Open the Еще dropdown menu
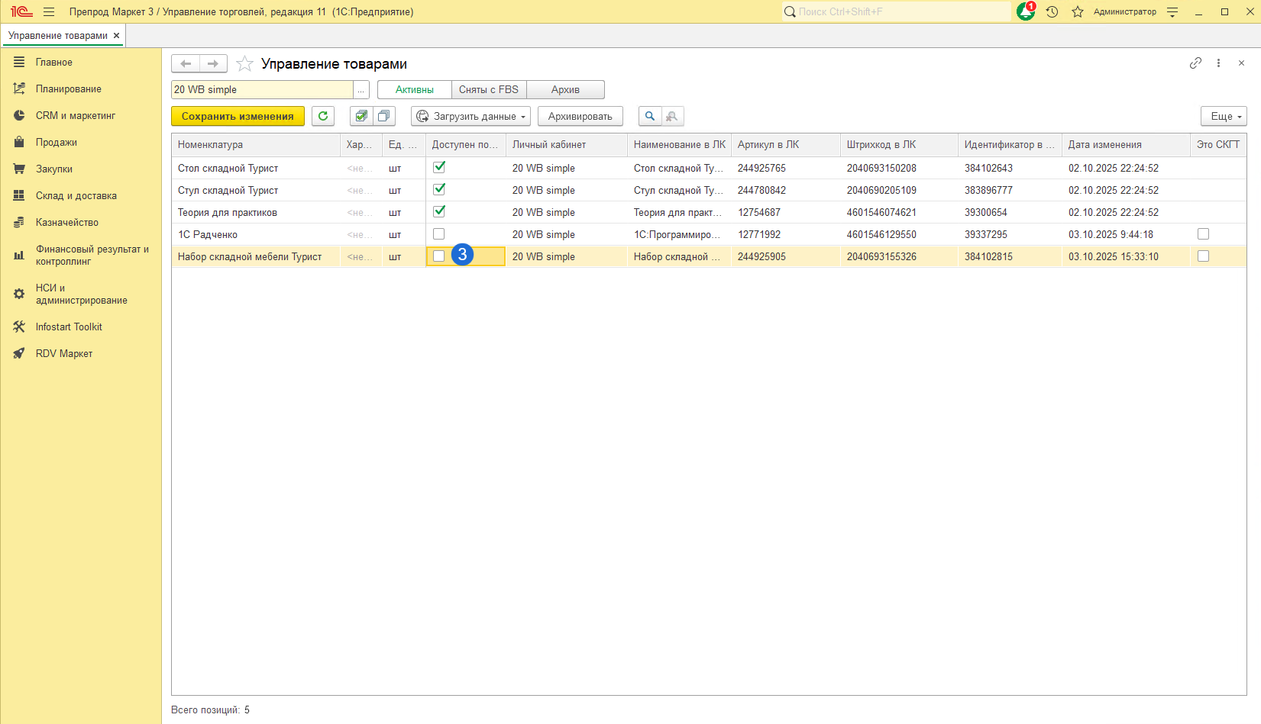This screenshot has height=724, width=1261. coord(1224,116)
